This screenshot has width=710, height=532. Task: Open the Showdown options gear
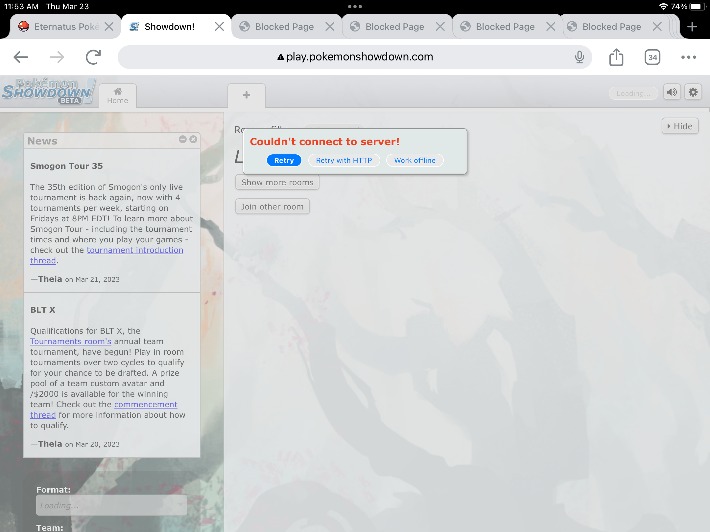(x=693, y=92)
